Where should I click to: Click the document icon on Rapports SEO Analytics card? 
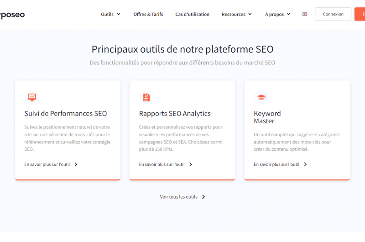pyautogui.click(x=146, y=97)
